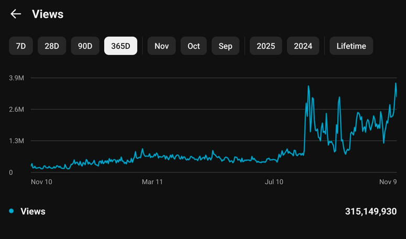
Task: View stats for year 2025
Action: coord(266,46)
